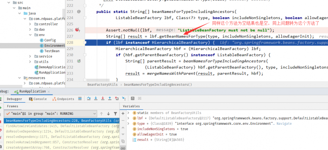Screen dimensions: 328x150
Task: Toggle code fold marker on line 234
Action: pos(85,80)
